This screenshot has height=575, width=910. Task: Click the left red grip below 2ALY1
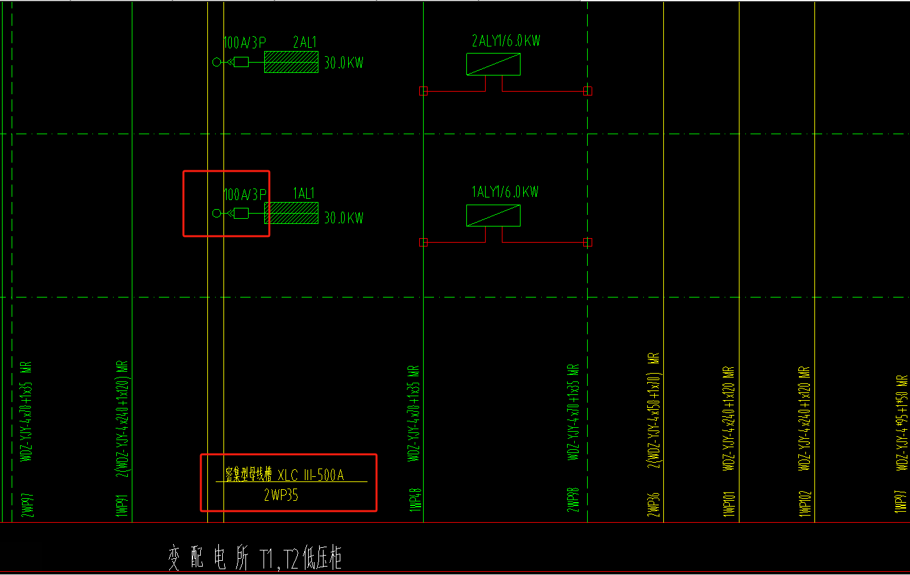pyautogui.click(x=424, y=91)
